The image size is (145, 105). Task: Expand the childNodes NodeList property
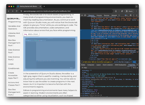point(81,93)
